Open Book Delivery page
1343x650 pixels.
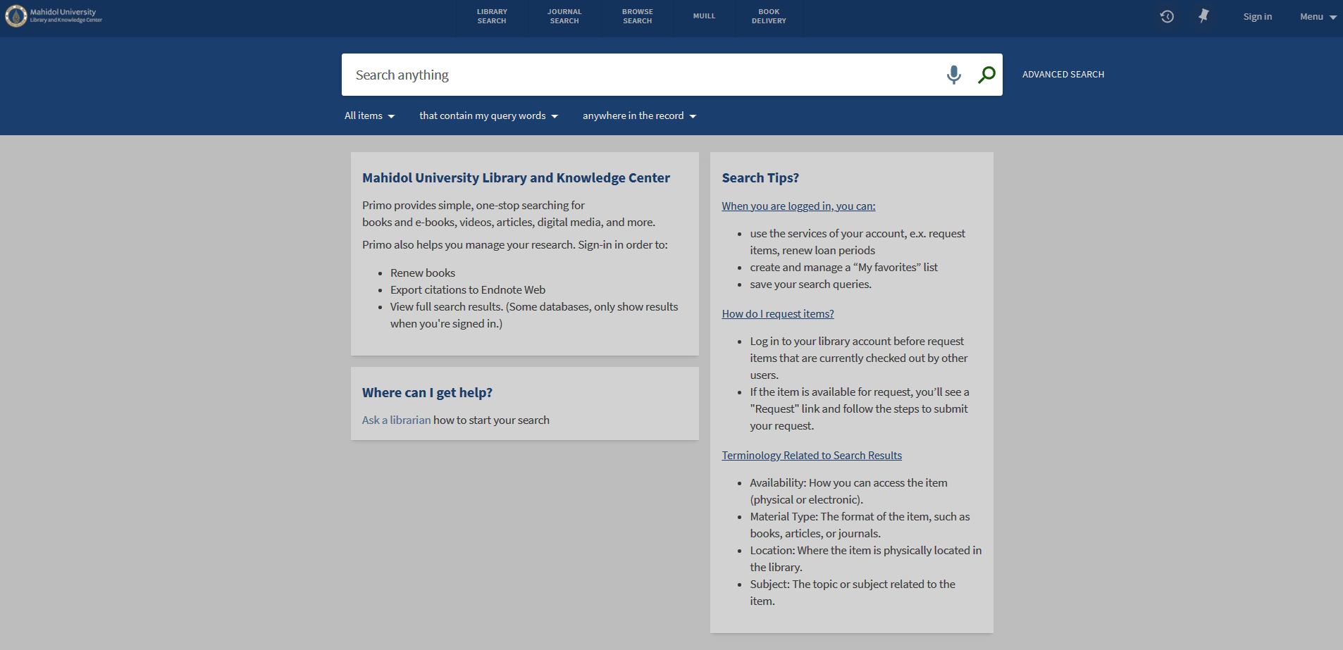769,16
